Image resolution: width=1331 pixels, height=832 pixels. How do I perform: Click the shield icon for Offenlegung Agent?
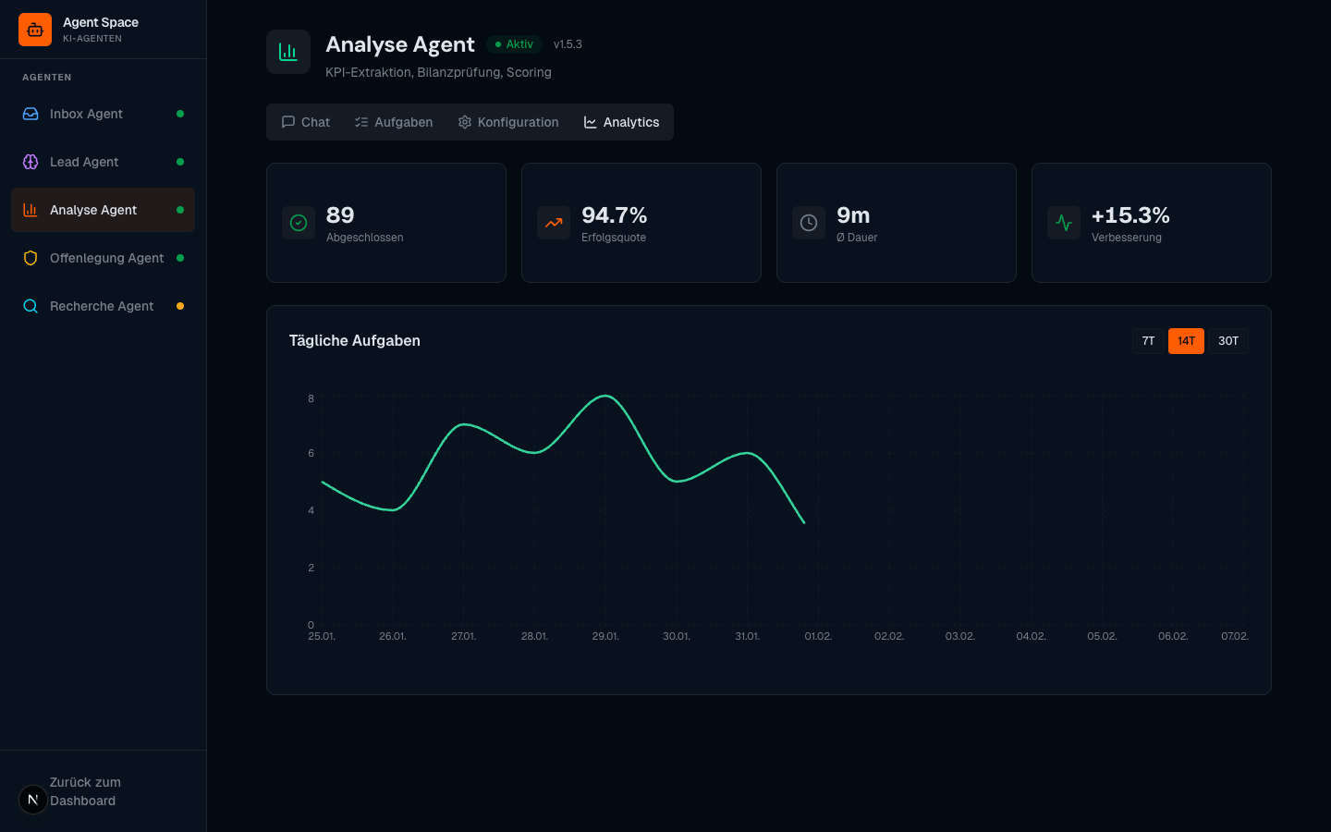click(31, 258)
